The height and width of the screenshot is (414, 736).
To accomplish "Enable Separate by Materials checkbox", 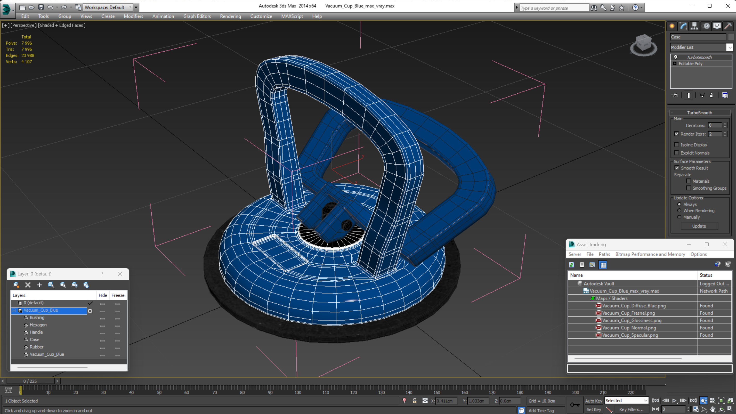I will pos(689,181).
